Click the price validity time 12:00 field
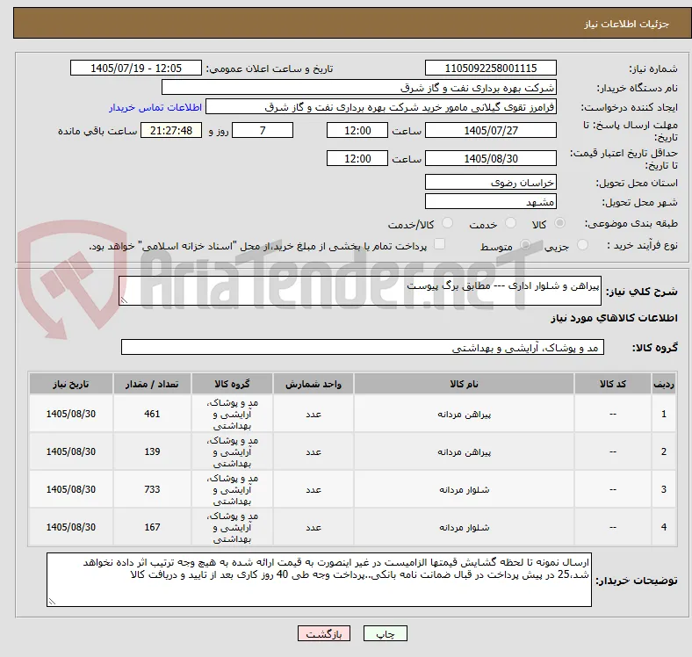 357,158
